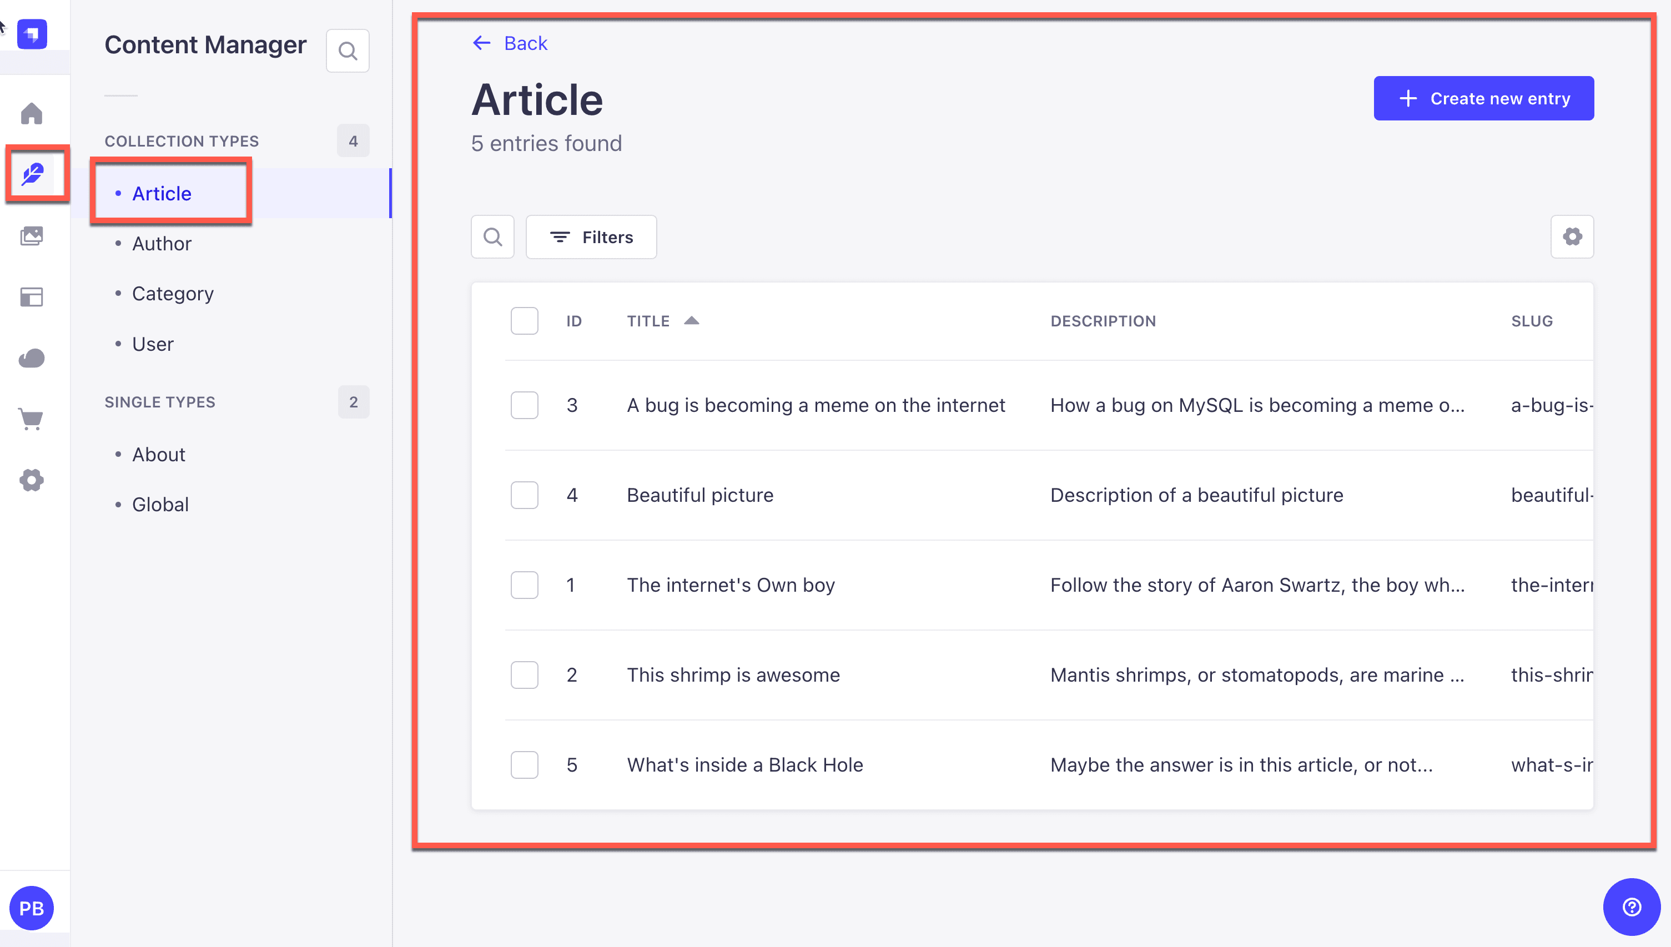Screen dimensions: 1671x947
Task: Click the '5 entries found' text
Action: coord(546,143)
